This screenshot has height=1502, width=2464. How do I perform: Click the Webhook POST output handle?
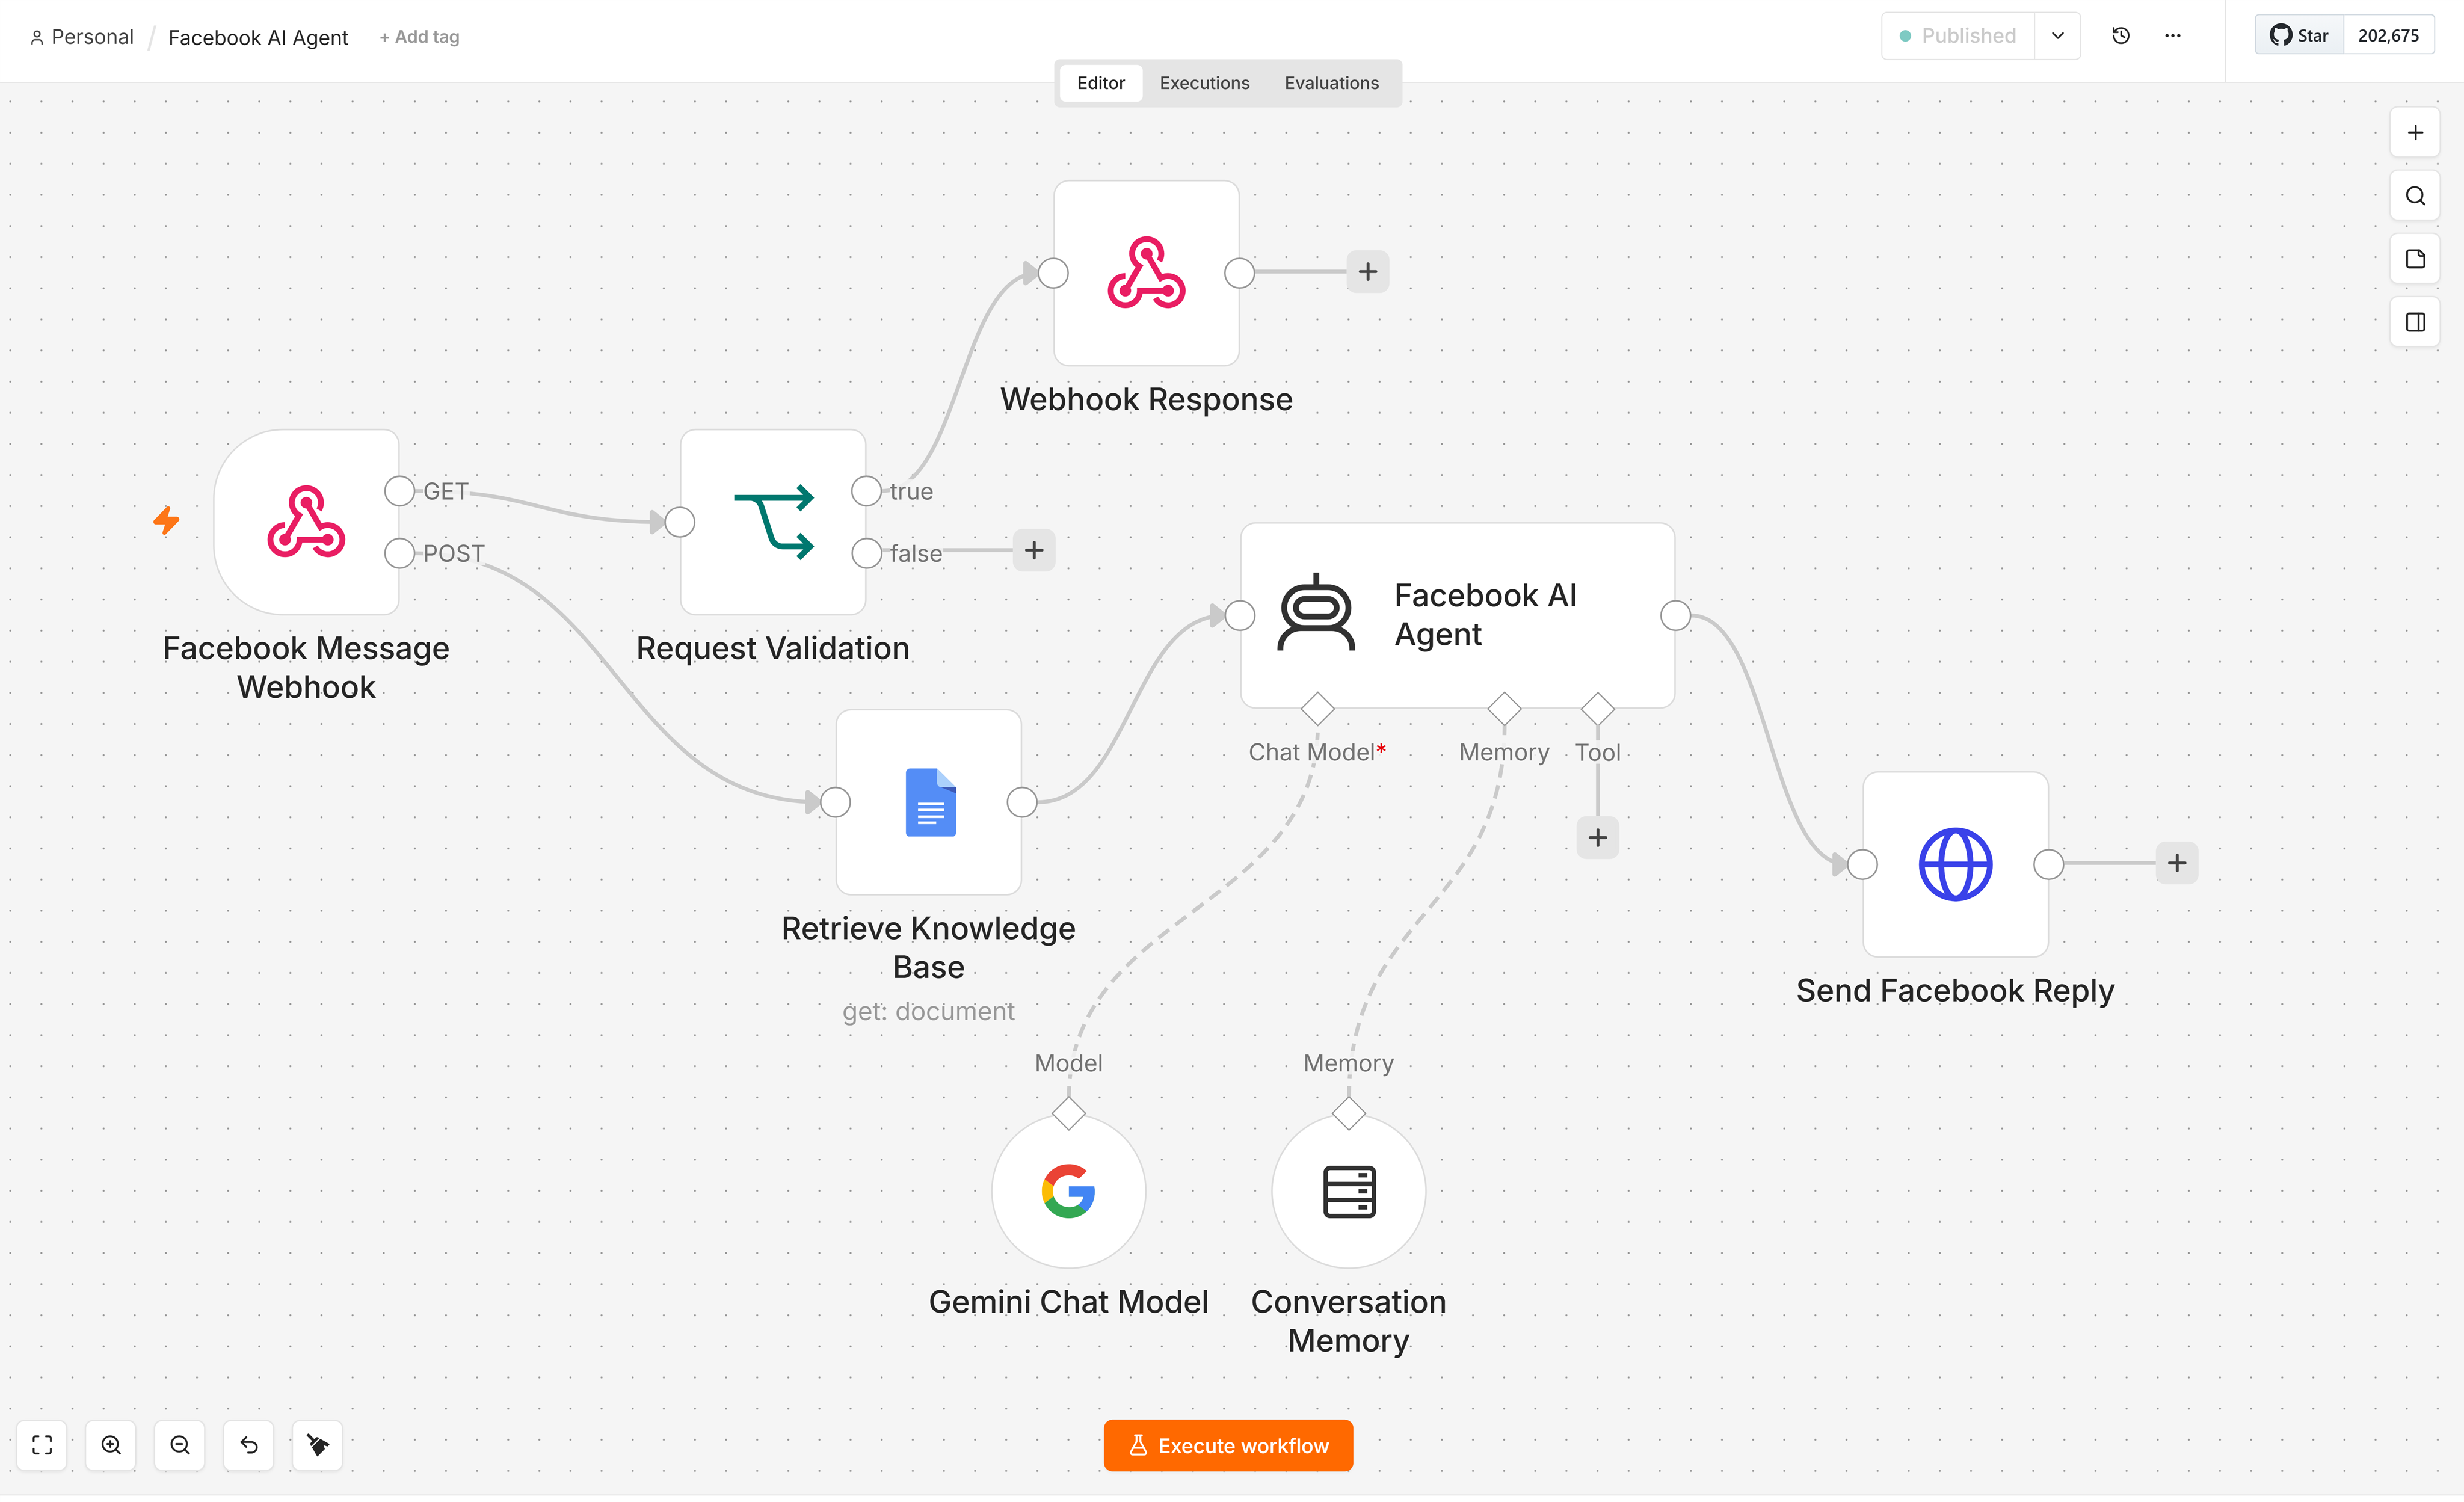coord(399,553)
